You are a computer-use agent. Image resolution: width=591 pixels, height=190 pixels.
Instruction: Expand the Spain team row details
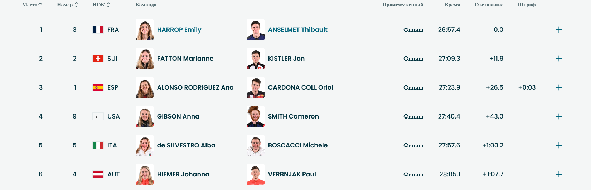(559, 87)
